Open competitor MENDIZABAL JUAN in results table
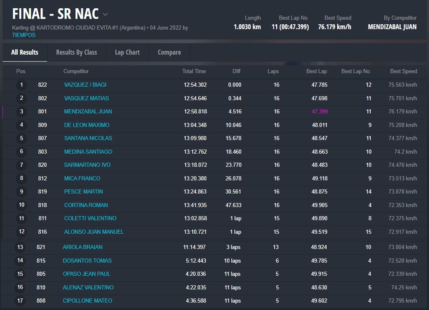 tap(88, 112)
